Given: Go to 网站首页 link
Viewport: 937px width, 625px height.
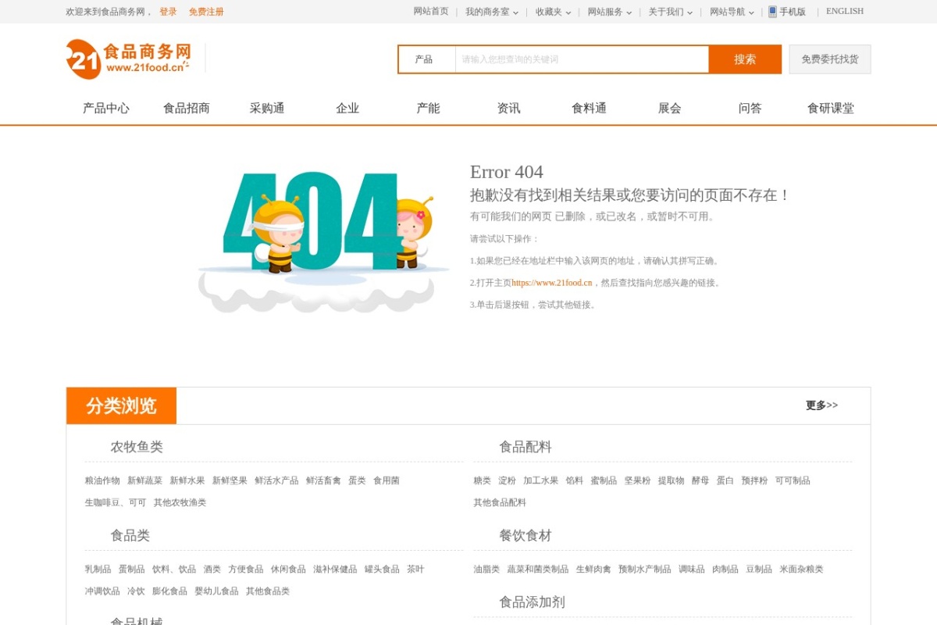Looking at the screenshot, I should click(431, 12).
